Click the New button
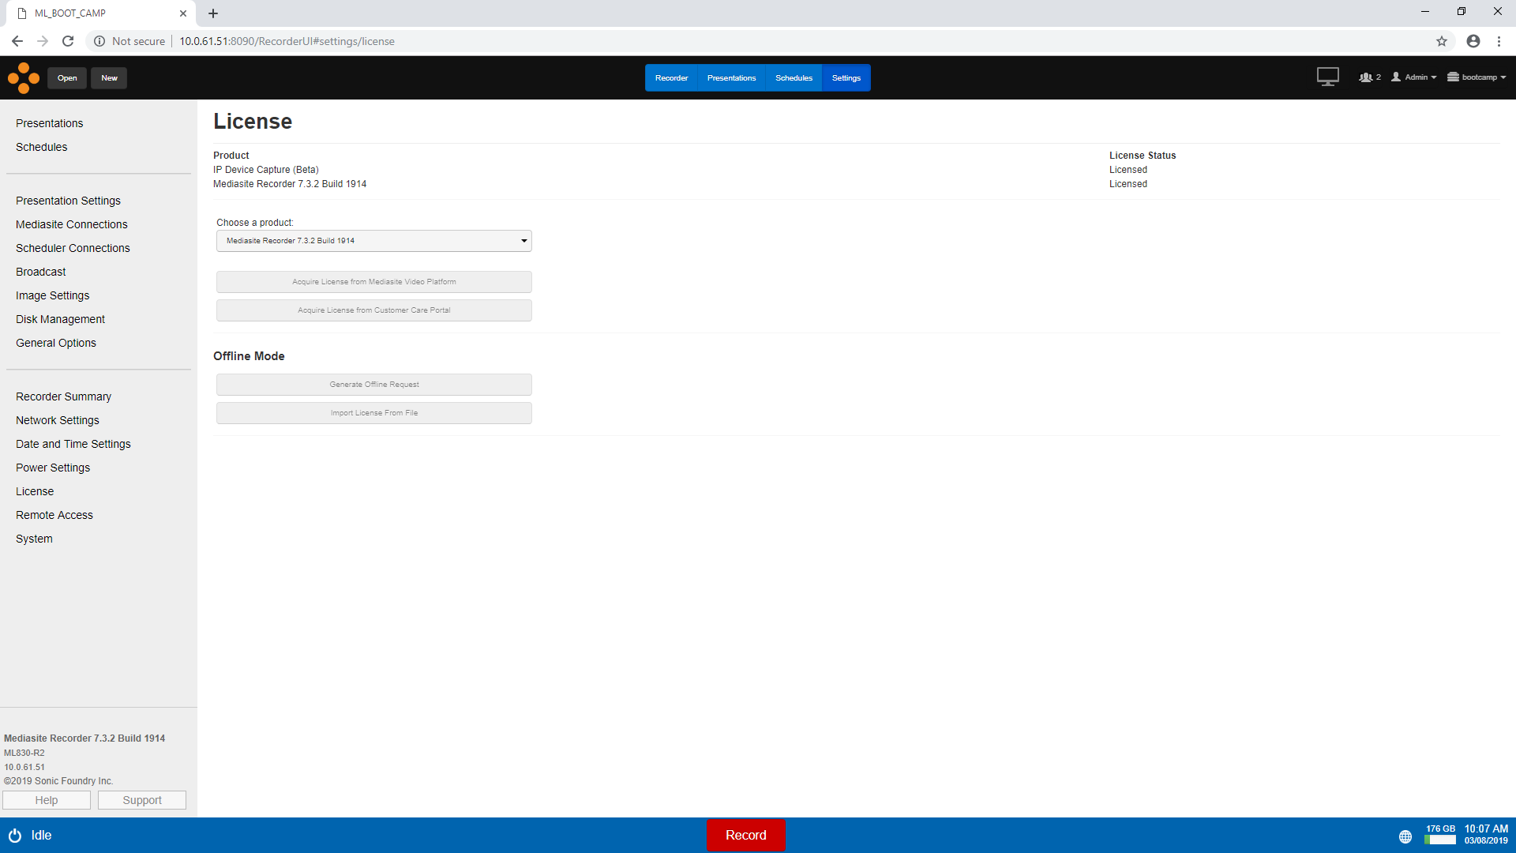The image size is (1516, 853). [109, 77]
